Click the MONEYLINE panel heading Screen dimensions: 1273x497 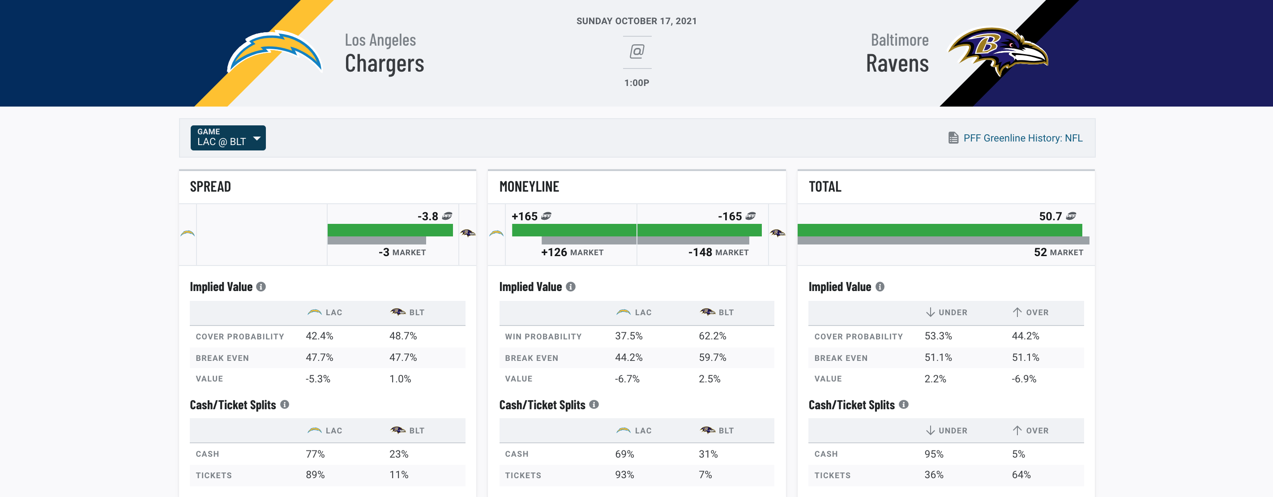tap(529, 186)
